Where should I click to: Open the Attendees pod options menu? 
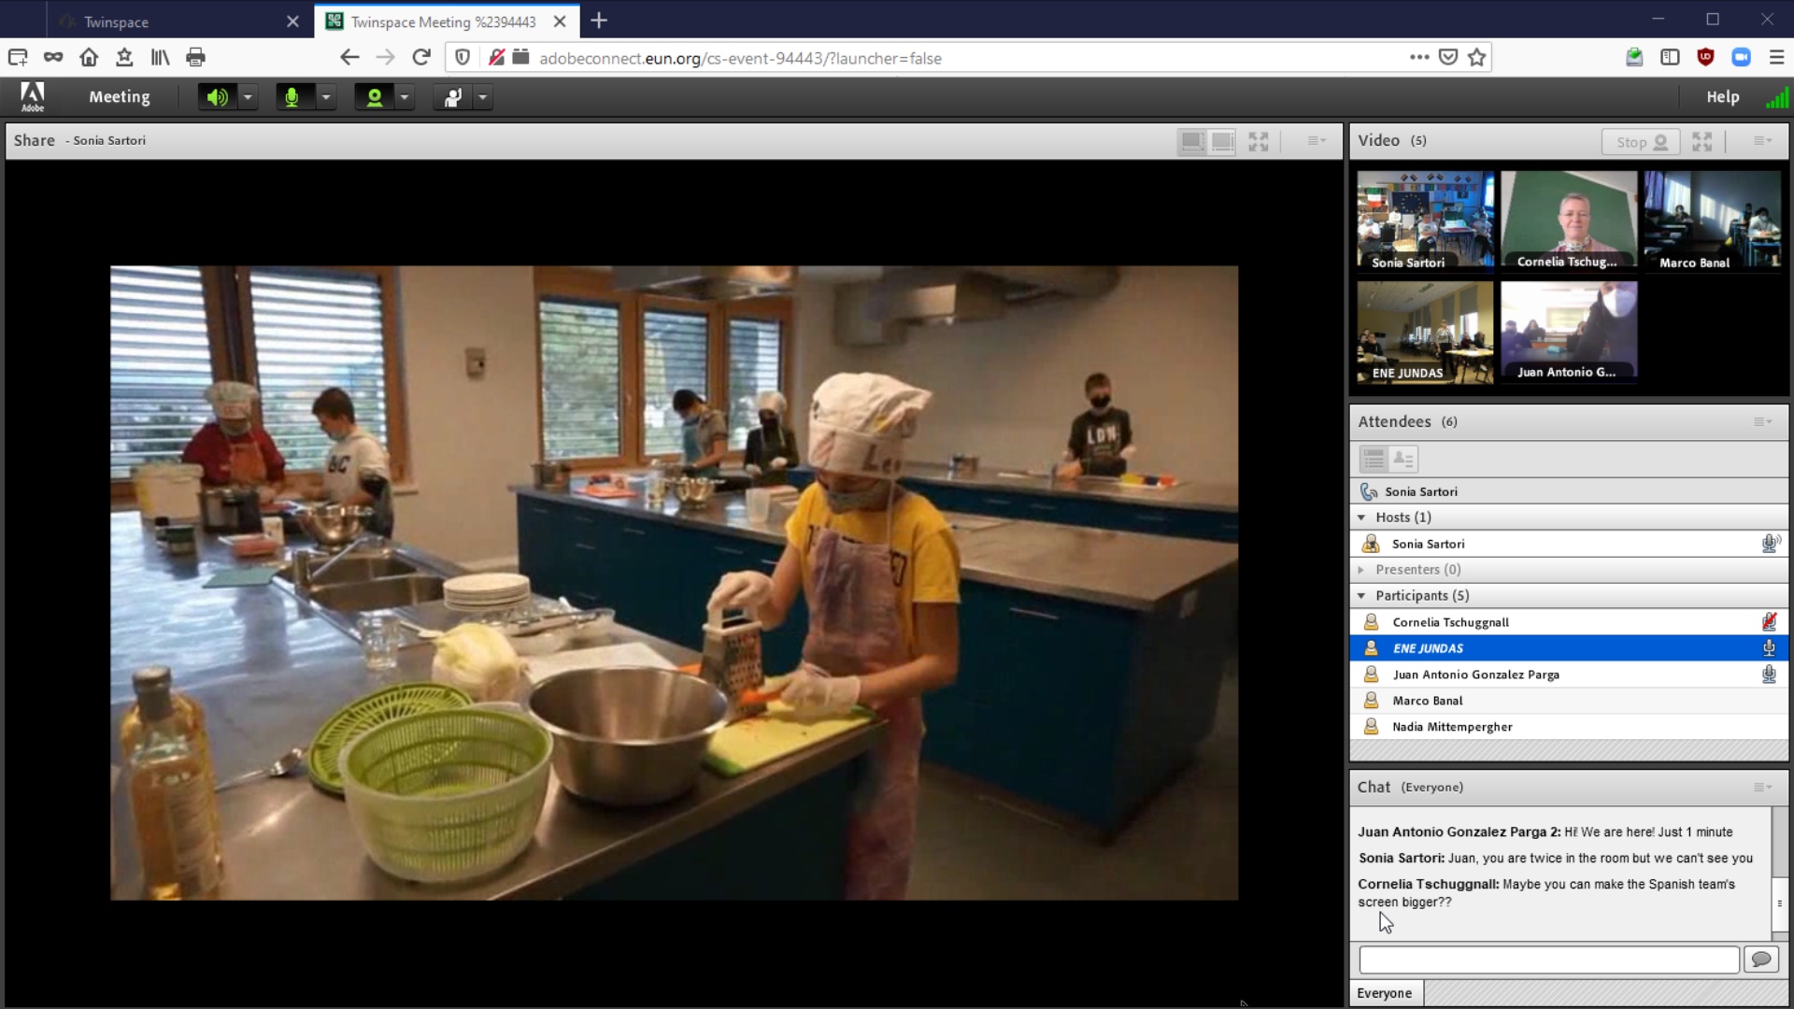1762,422
